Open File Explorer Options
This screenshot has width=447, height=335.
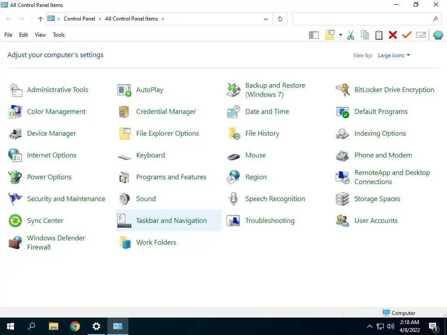[158, 133]
